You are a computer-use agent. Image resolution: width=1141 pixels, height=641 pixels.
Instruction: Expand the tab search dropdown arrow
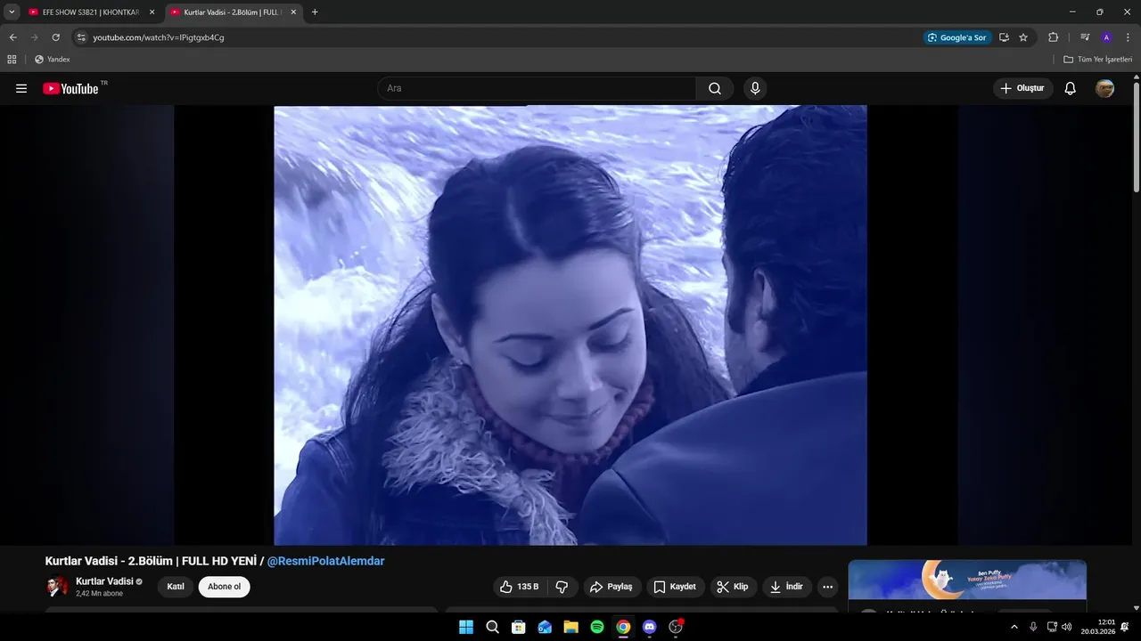pos(12,12)
